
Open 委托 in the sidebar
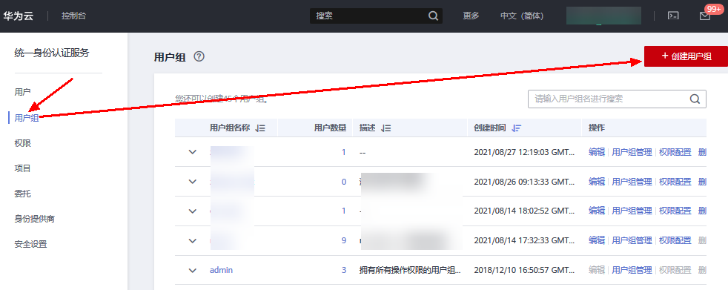[23, 194]
